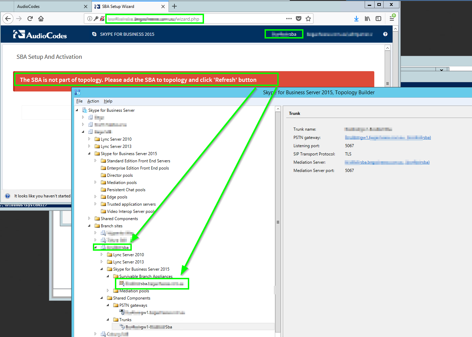Expand Standard Edition Front End Servers
This screenshot has width=472, height=337.
(96, 161)
